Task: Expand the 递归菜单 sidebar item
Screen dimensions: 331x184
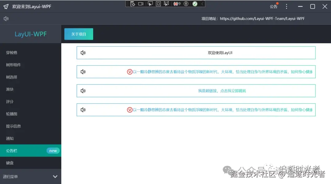Action: (31, 176)
